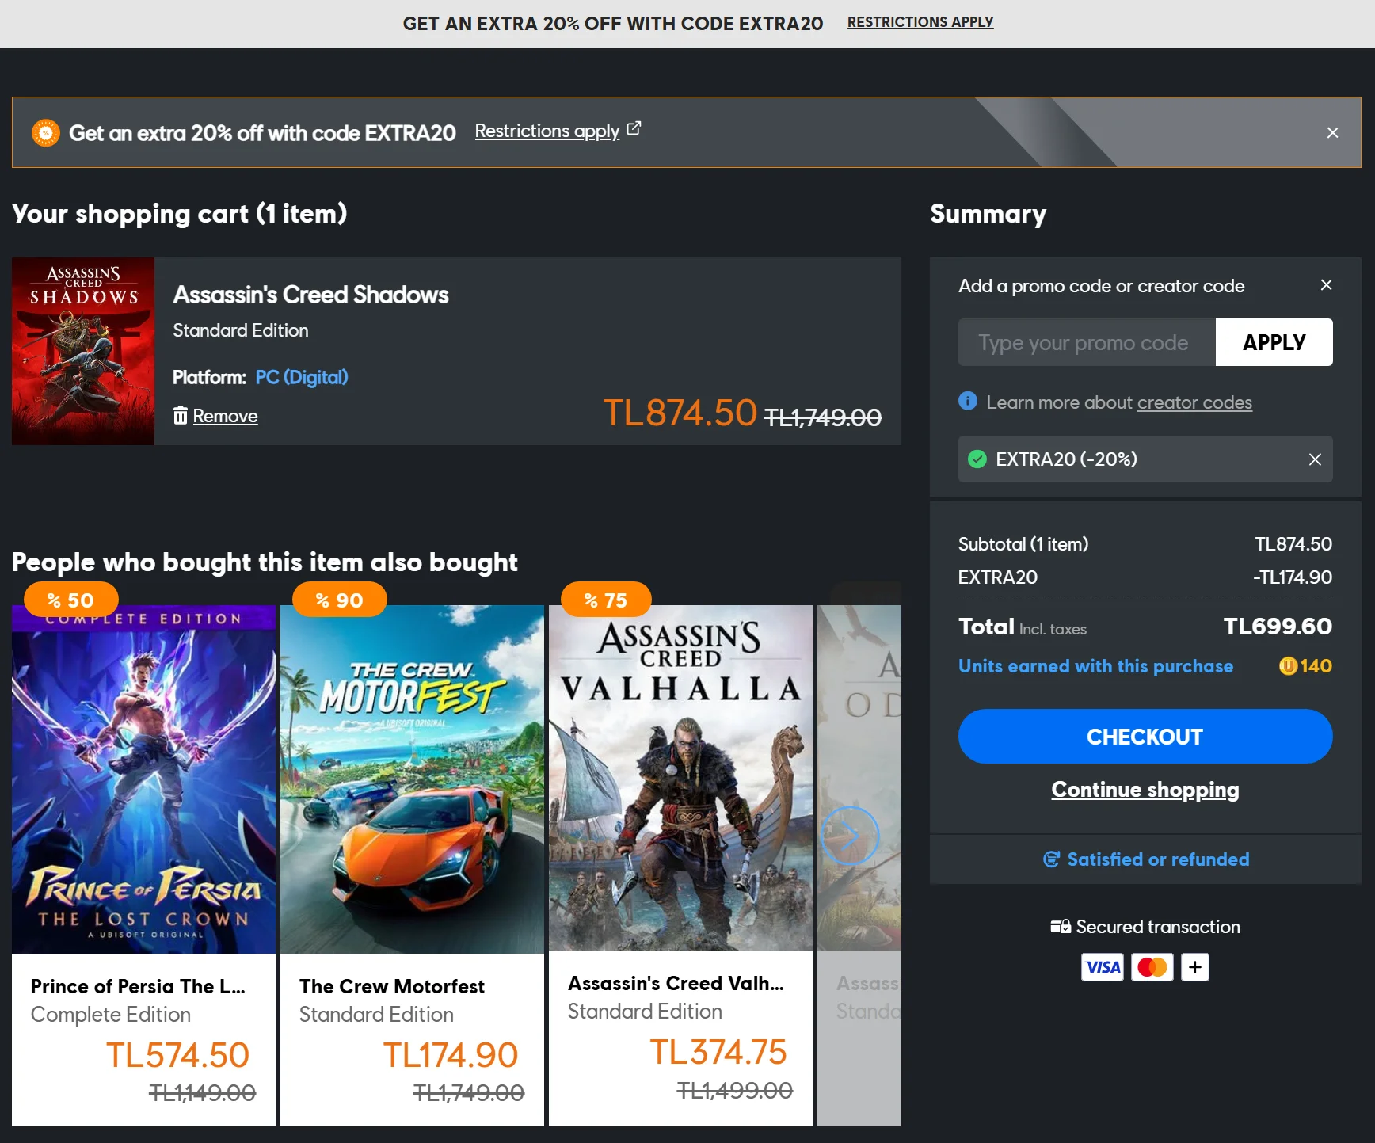Click Continue shopping link
Image resolution: width=1375 pixels, height=1143 pixels.
(x=1145, y=790)
